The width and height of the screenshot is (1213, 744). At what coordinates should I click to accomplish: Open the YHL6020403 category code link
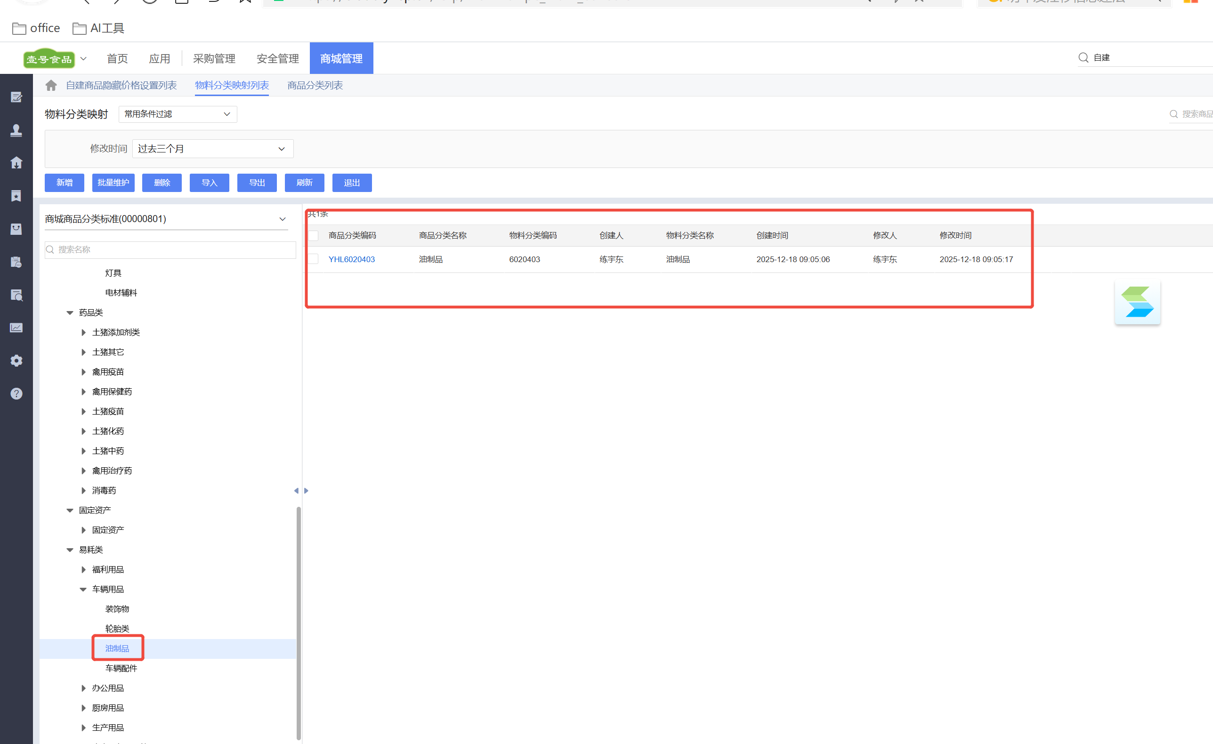click(351, 259)
